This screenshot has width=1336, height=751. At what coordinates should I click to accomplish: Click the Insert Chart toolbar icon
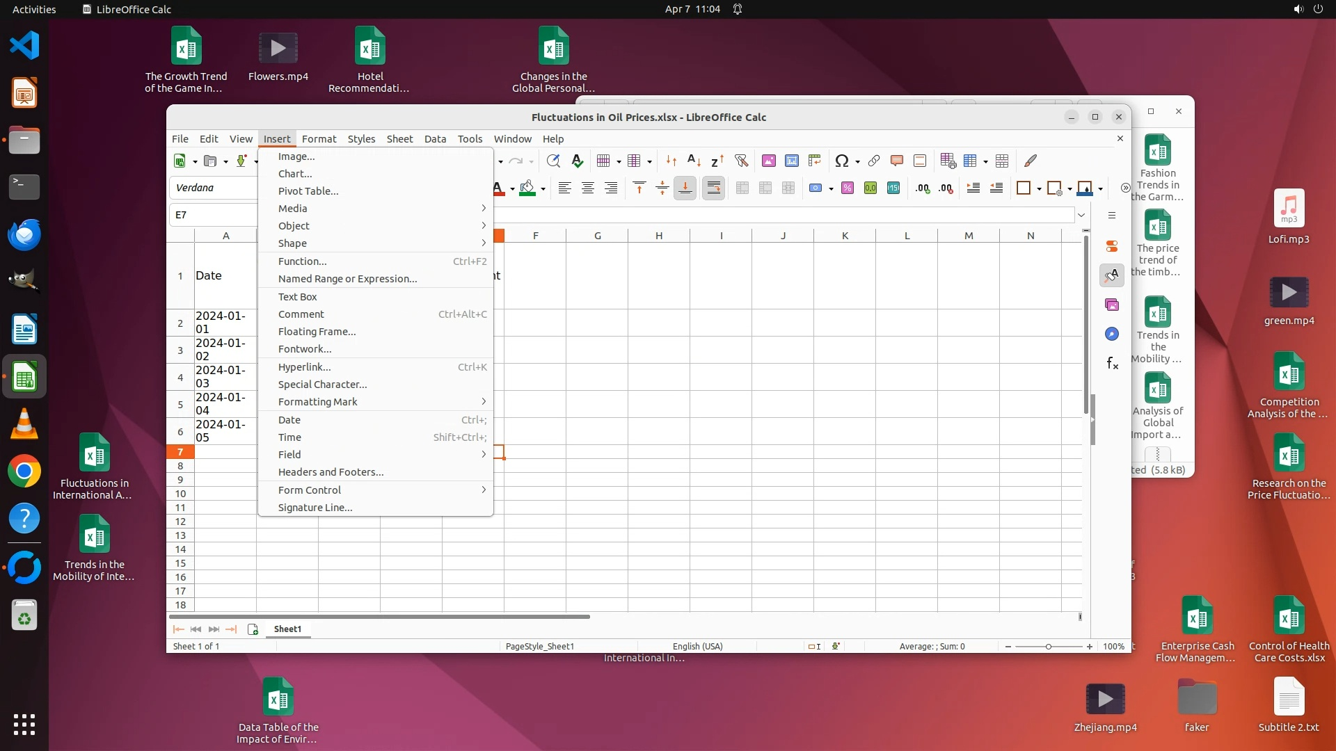click(x=792, y=161)
